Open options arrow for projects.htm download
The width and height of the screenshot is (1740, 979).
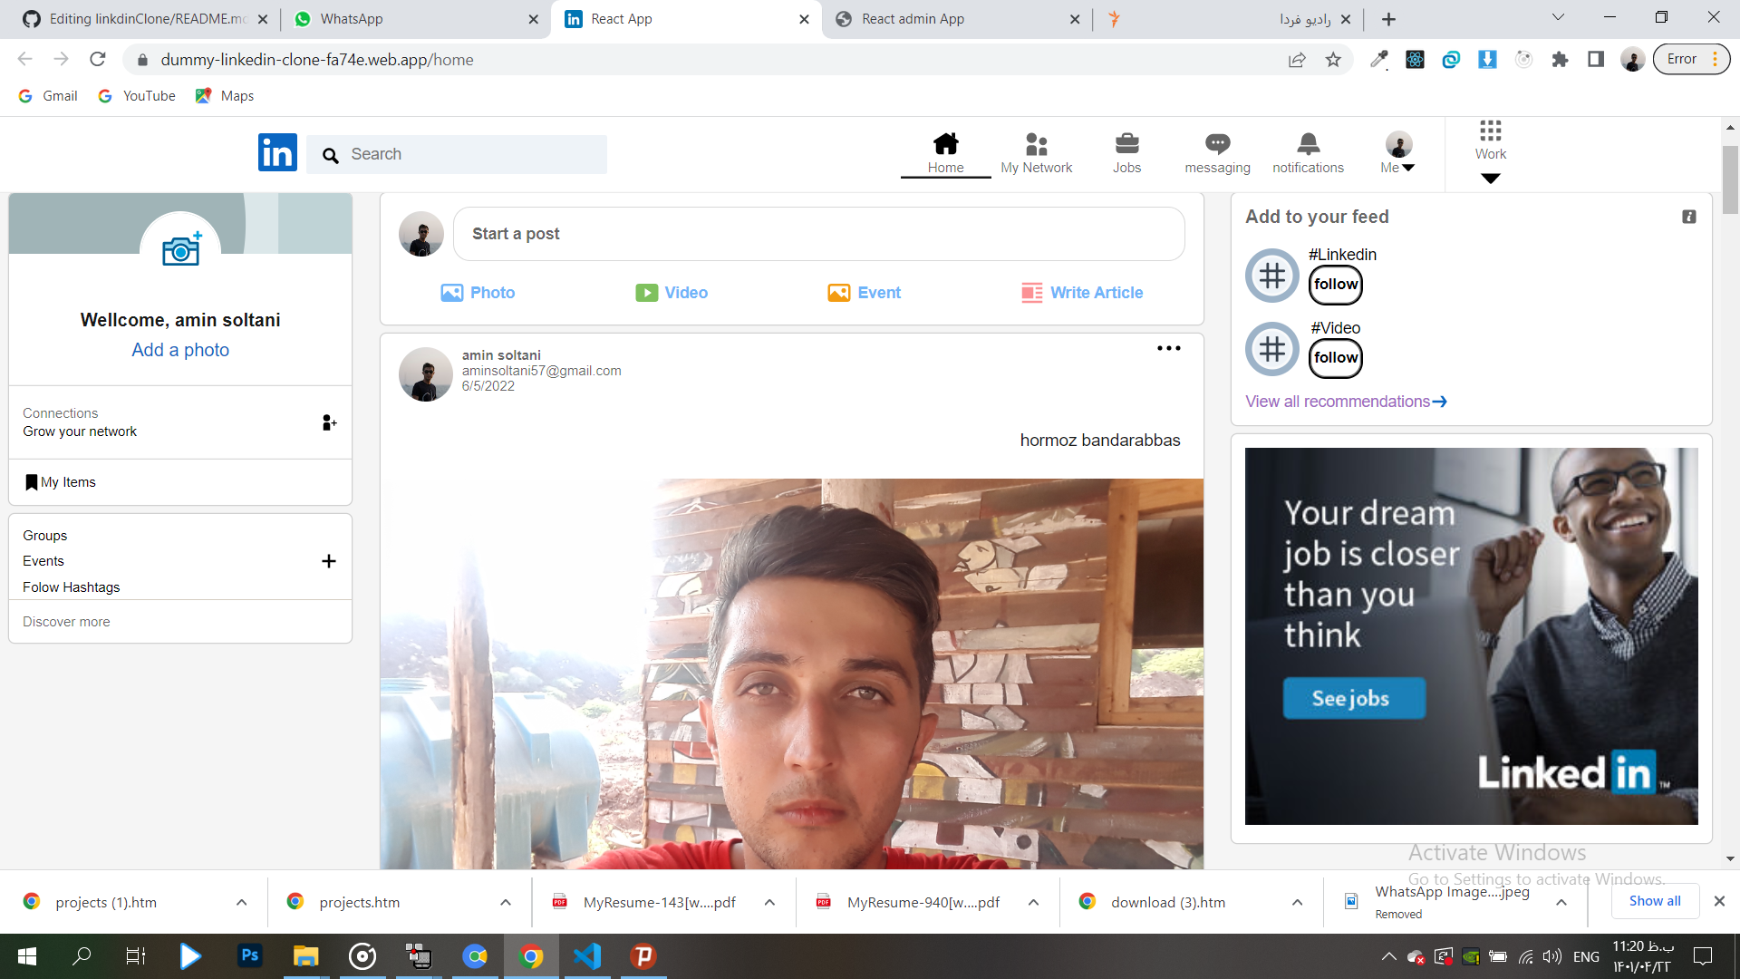click(x=506, y=902)
